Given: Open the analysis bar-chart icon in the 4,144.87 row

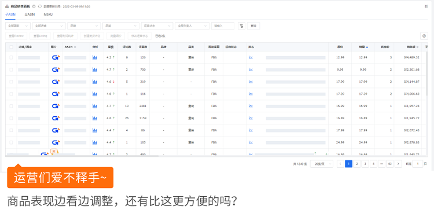Looking at the screenshot, I should point(95,82).
